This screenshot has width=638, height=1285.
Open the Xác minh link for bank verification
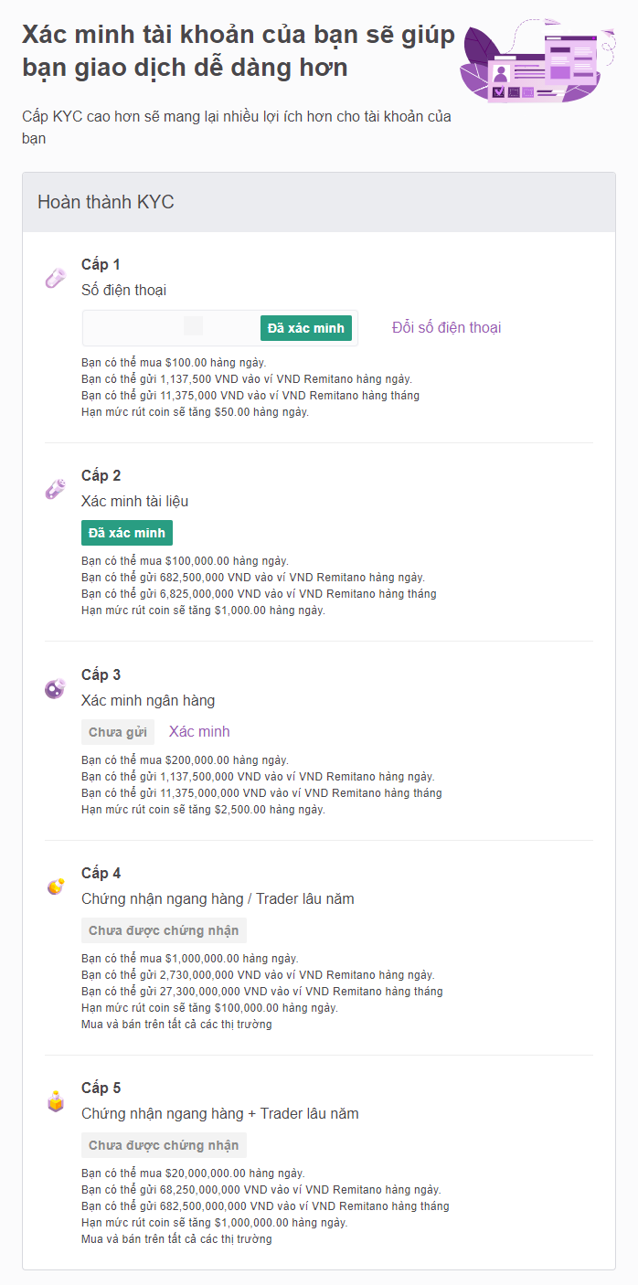(x=198, y=731)
